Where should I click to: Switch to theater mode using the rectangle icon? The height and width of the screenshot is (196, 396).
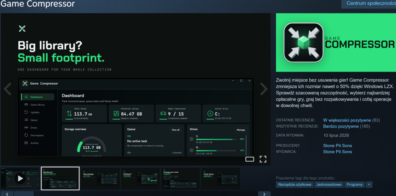click(249, 159)
